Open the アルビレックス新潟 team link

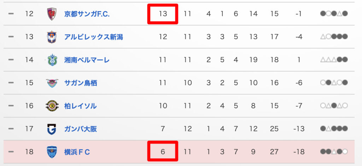pyautogui.click(x=94, y=37)
